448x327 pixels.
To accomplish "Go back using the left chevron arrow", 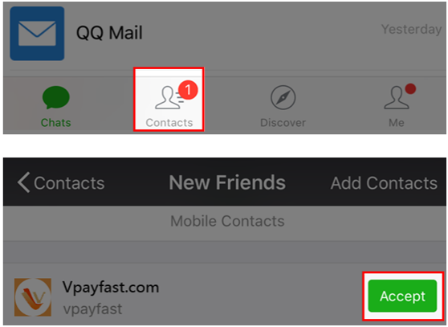I will point(23,182).
